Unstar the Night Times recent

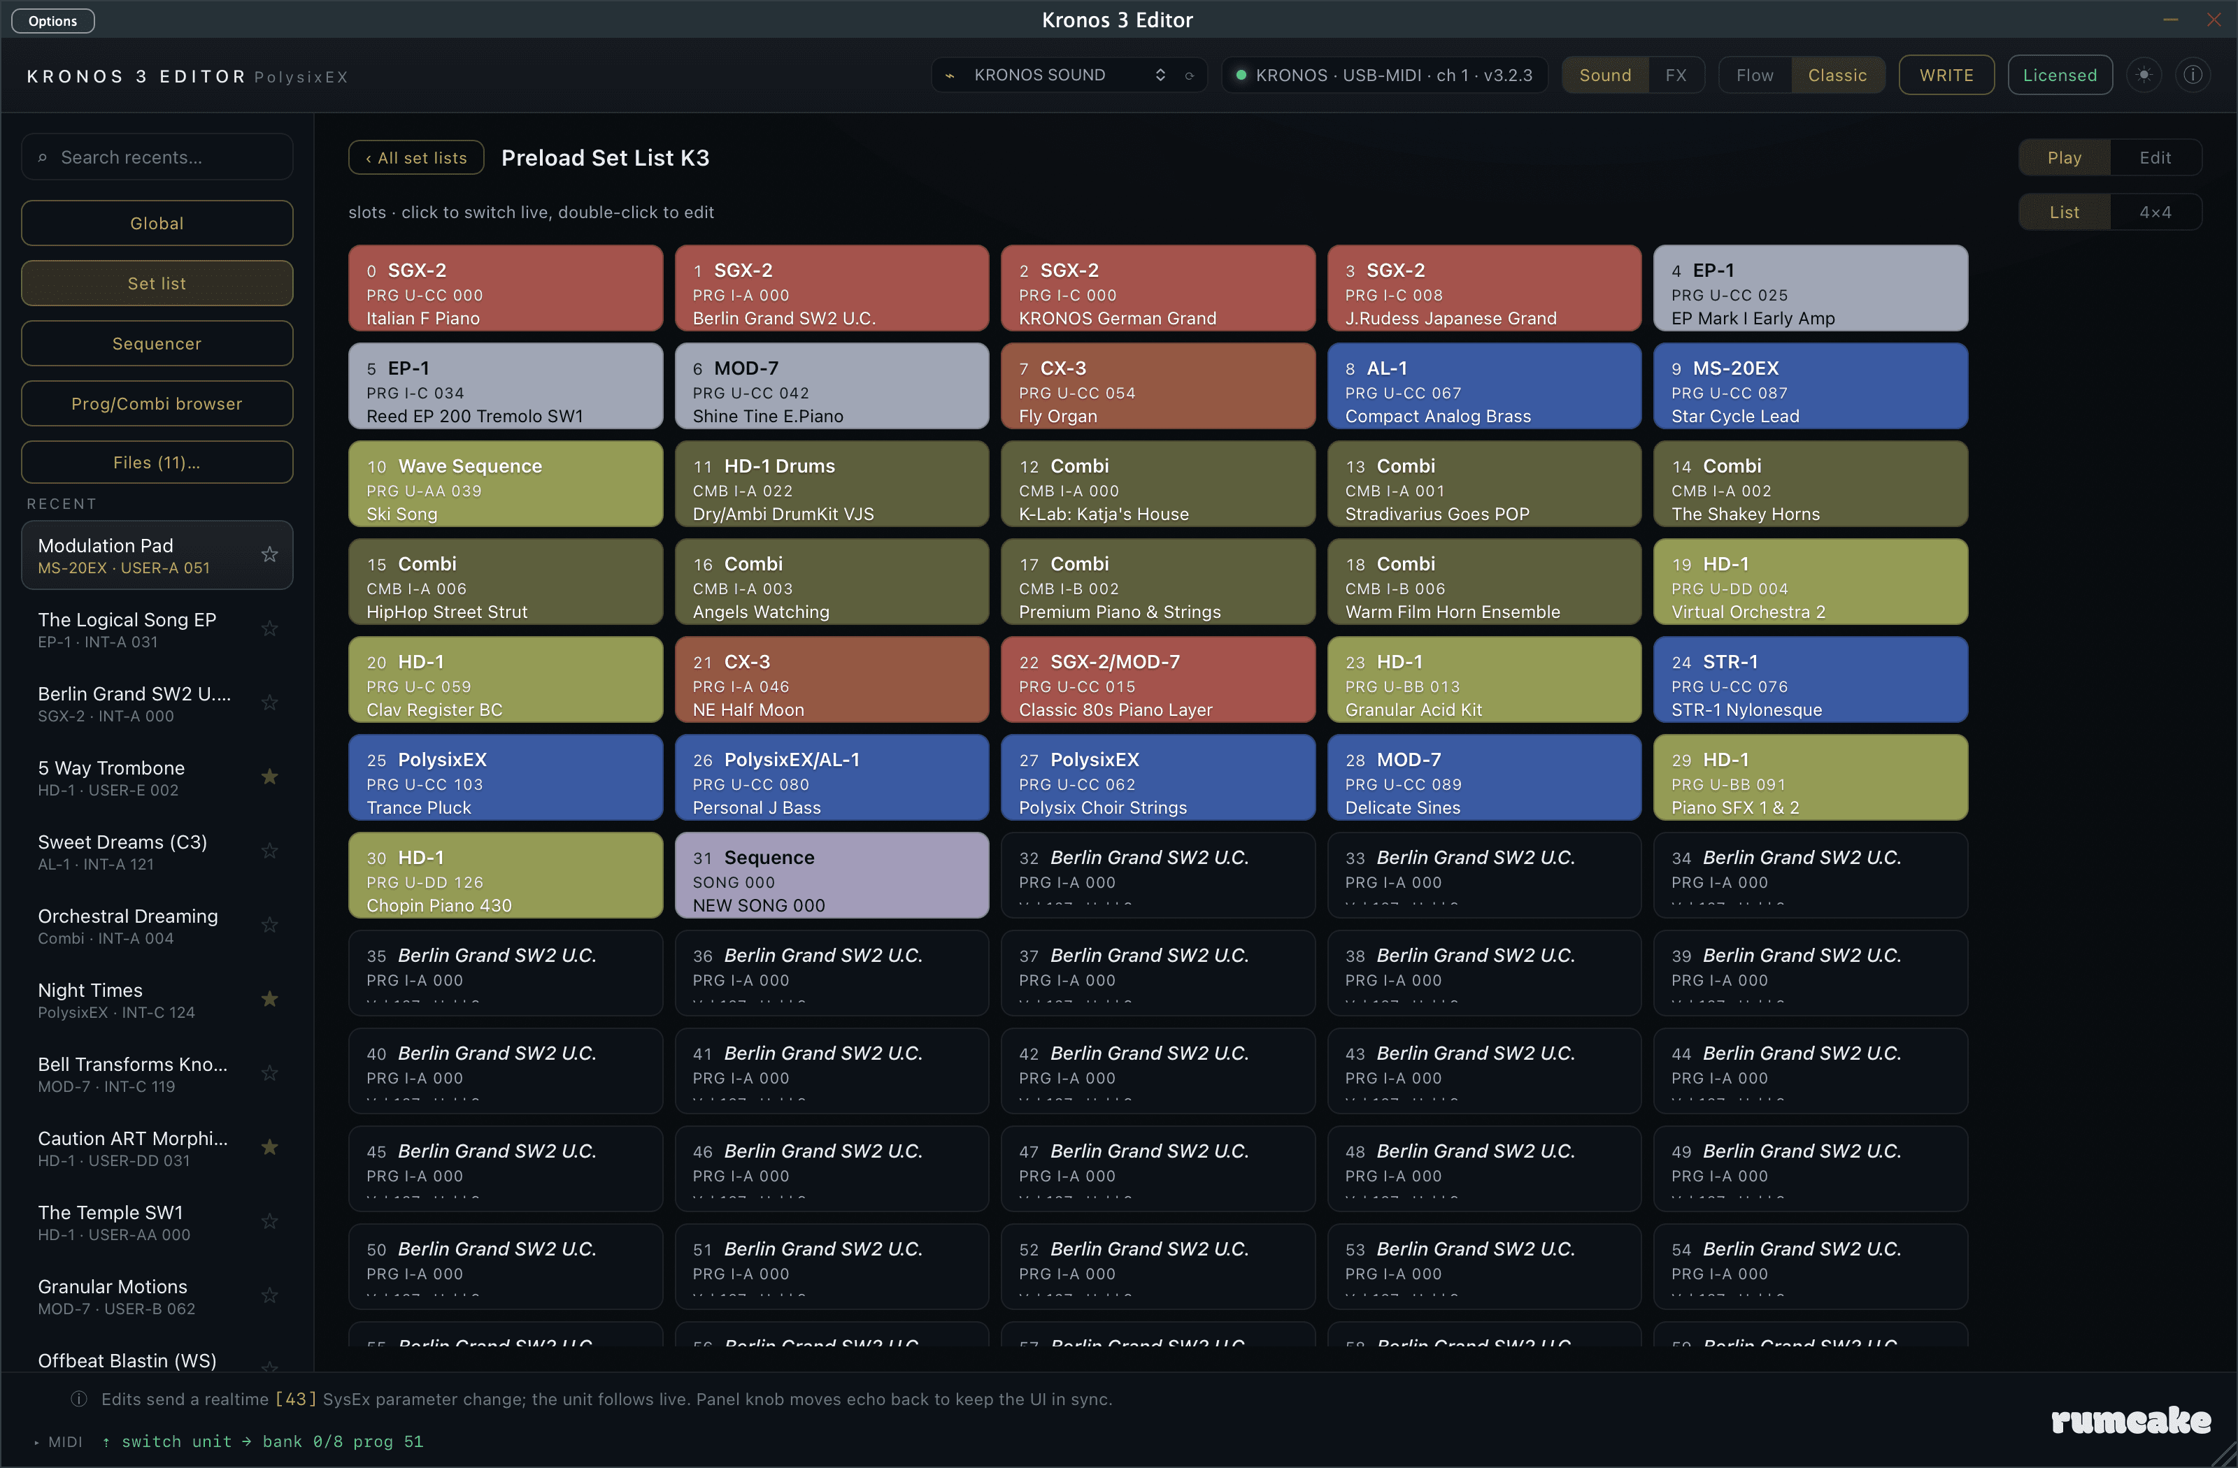[x=270, y=999]
